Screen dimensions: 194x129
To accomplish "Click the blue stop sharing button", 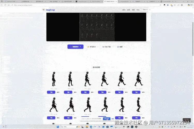I will coord(107,119).
